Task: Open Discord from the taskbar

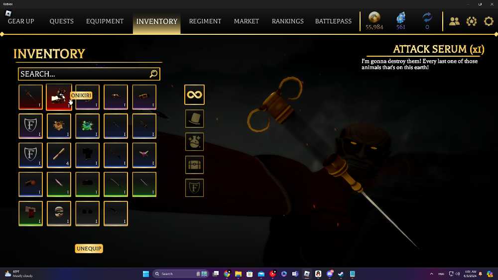Action: click(330, 274)
